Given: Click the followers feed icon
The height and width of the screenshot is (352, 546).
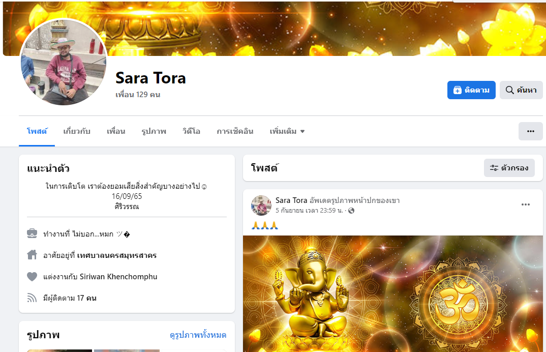Looking at the screenshot, I should (x=32, y=298).
